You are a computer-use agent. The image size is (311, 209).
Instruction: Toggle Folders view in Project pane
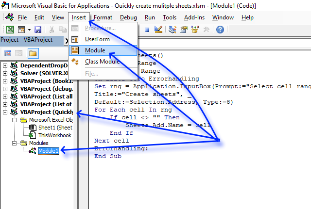click(33, 53)
